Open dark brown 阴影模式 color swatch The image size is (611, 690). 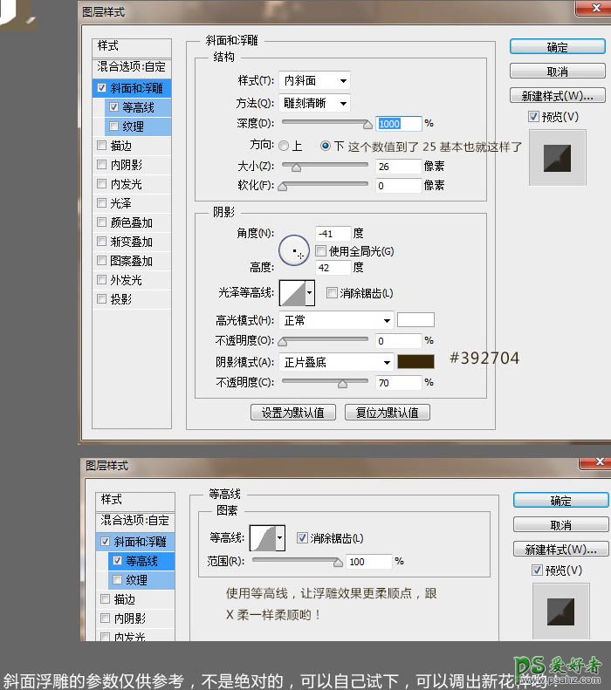415,361
